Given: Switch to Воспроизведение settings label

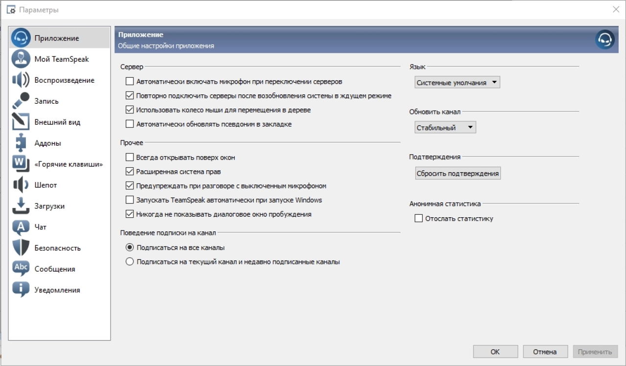Looking at the screenshot, I should (x=65, y=80).
